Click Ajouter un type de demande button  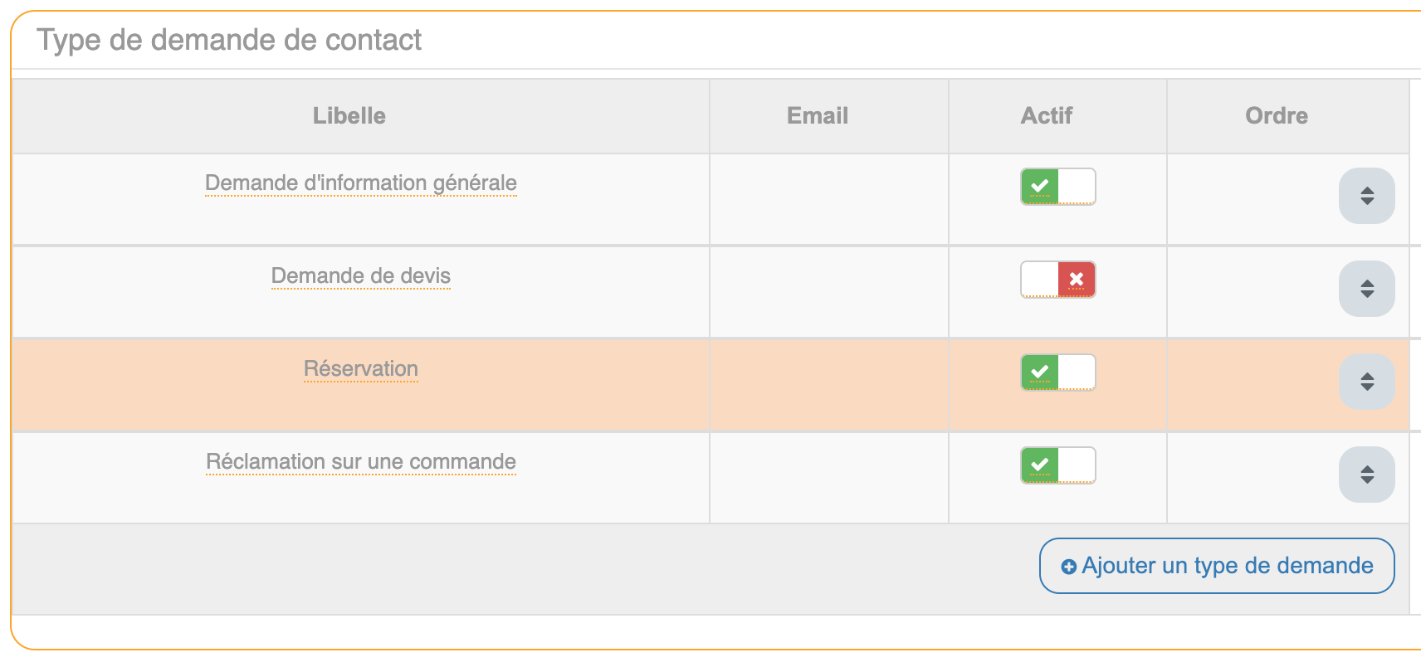click(1217, 566)
